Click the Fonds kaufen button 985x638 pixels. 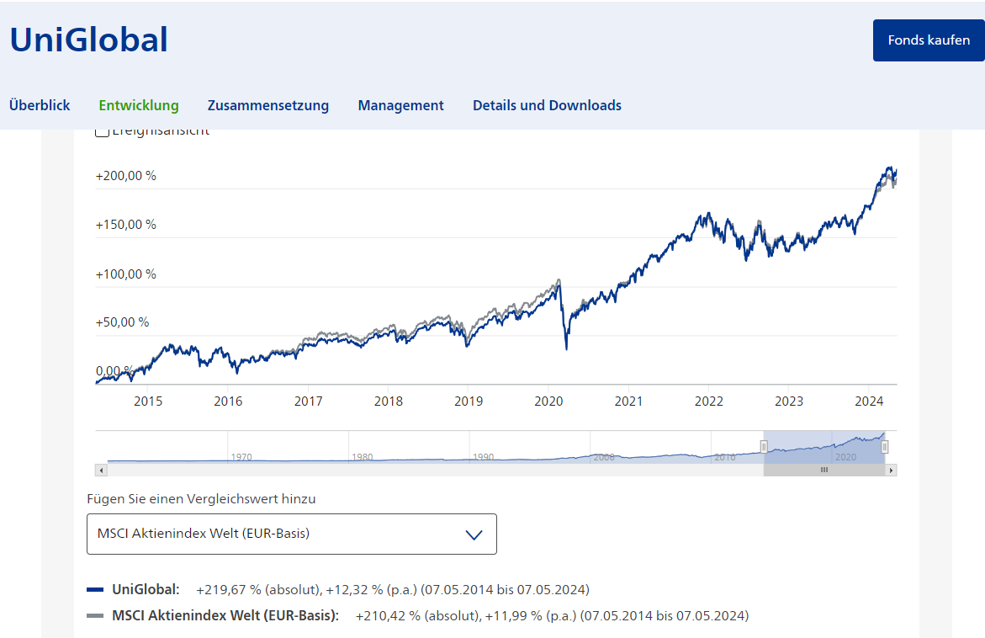point(929,40)
